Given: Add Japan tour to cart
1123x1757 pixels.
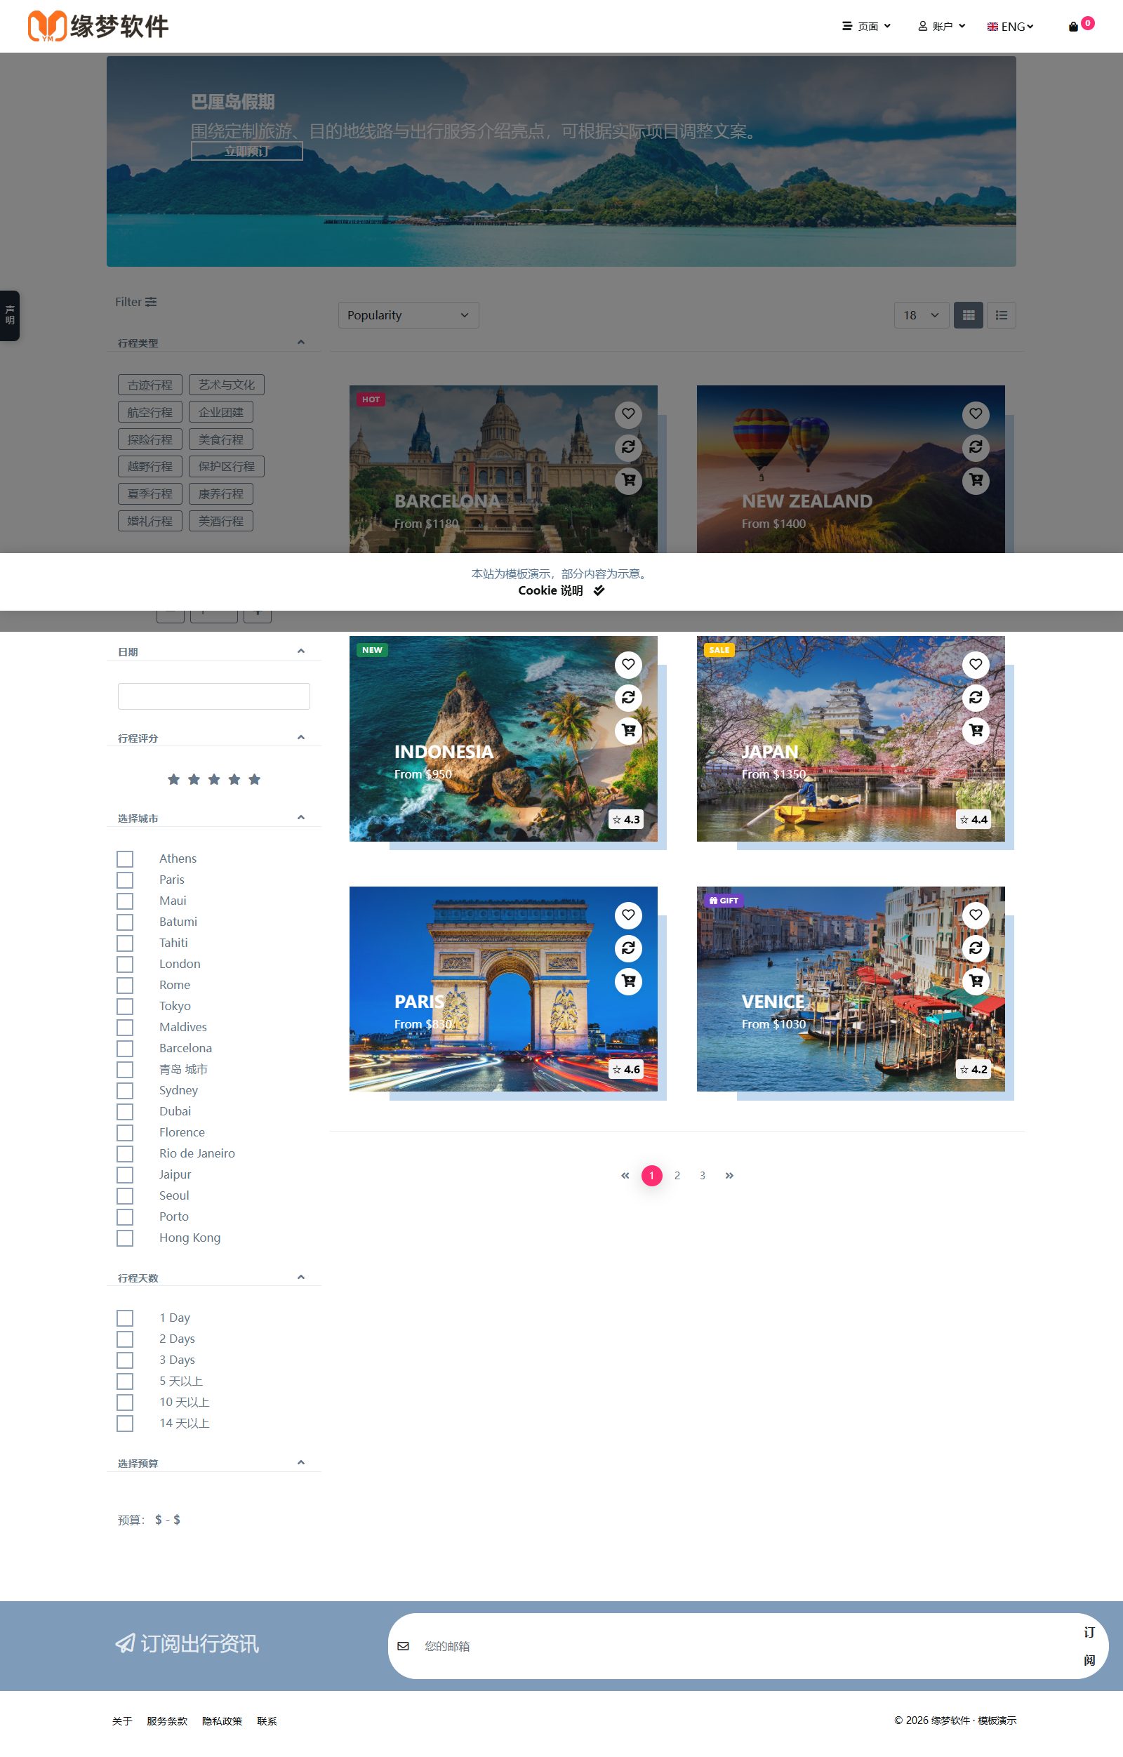Looking at the screenshot, I should [976, 730].
